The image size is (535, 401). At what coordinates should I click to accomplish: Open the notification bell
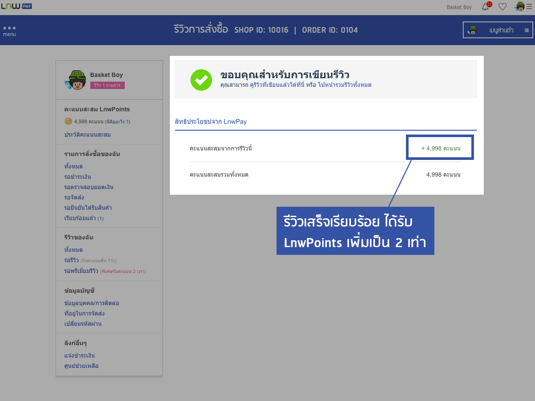click(485, 7)
